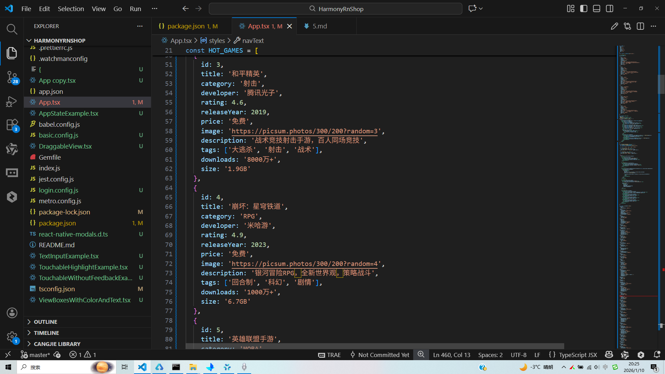Toggle the secondary side bar
The width and height of the screenshot is (665, 374).
point(610,9)
